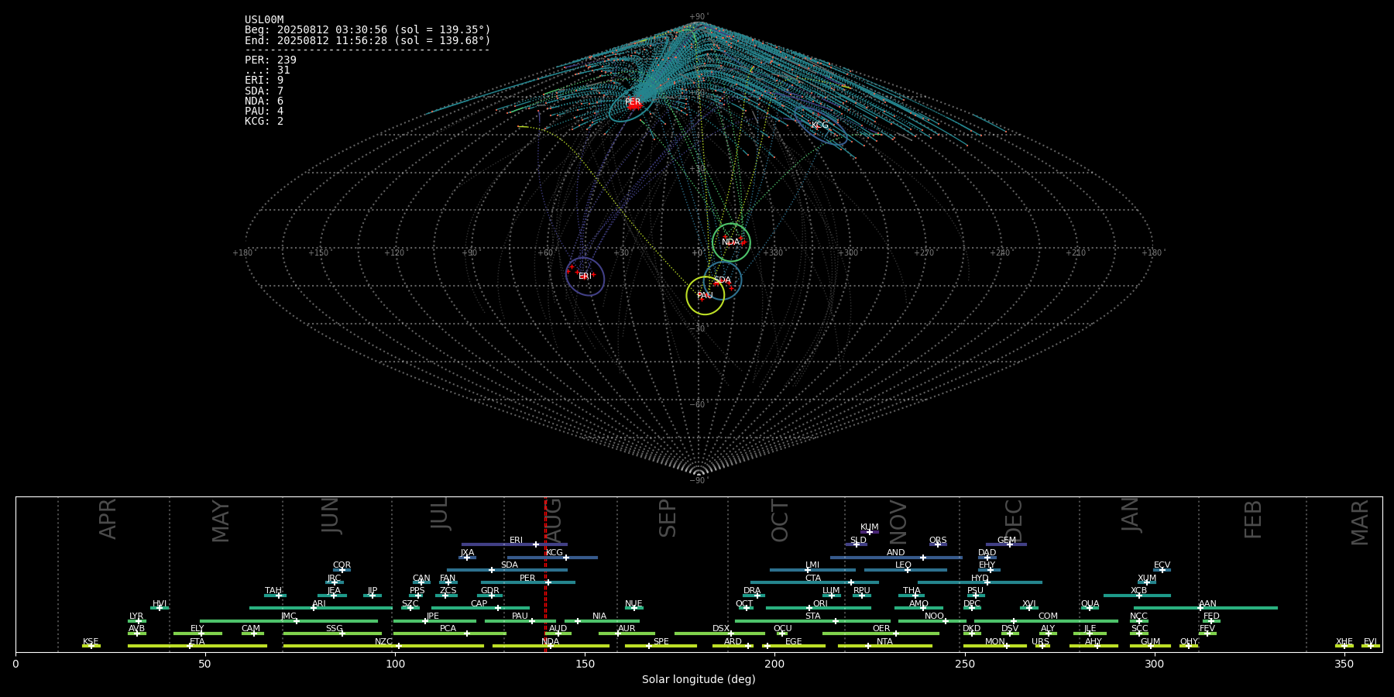Viewport: 1394px width, 697px height.
Task: Select the JXA shower bar in timeline
Action: 467,558
